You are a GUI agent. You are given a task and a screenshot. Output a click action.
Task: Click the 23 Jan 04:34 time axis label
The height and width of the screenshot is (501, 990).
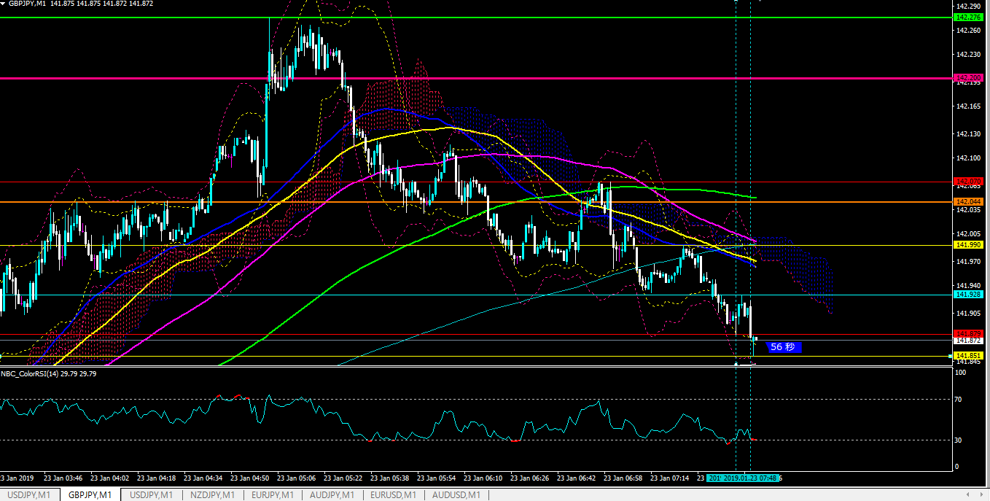click(203, 478)
